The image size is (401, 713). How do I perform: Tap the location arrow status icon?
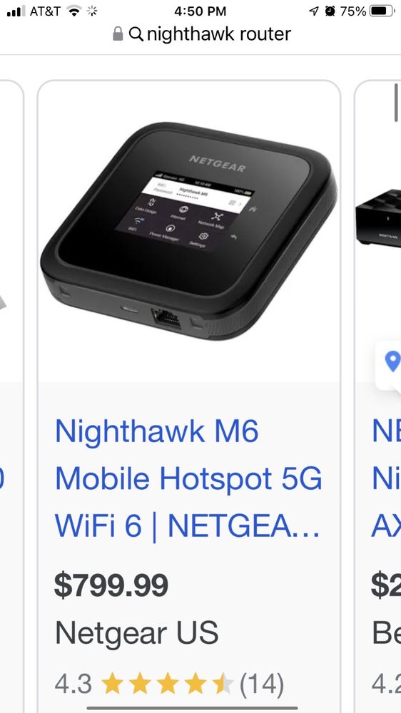pyautogui.click(x=314, y=11)
